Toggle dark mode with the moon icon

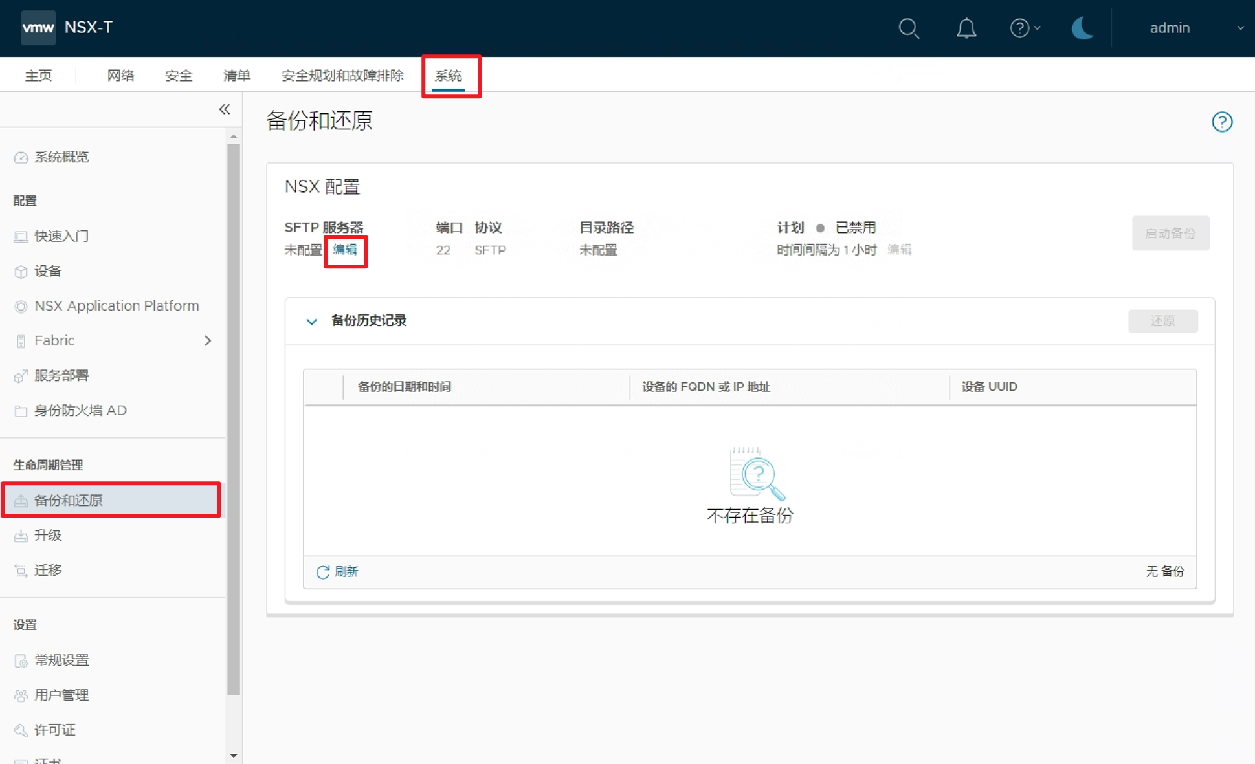(1082, 28)
